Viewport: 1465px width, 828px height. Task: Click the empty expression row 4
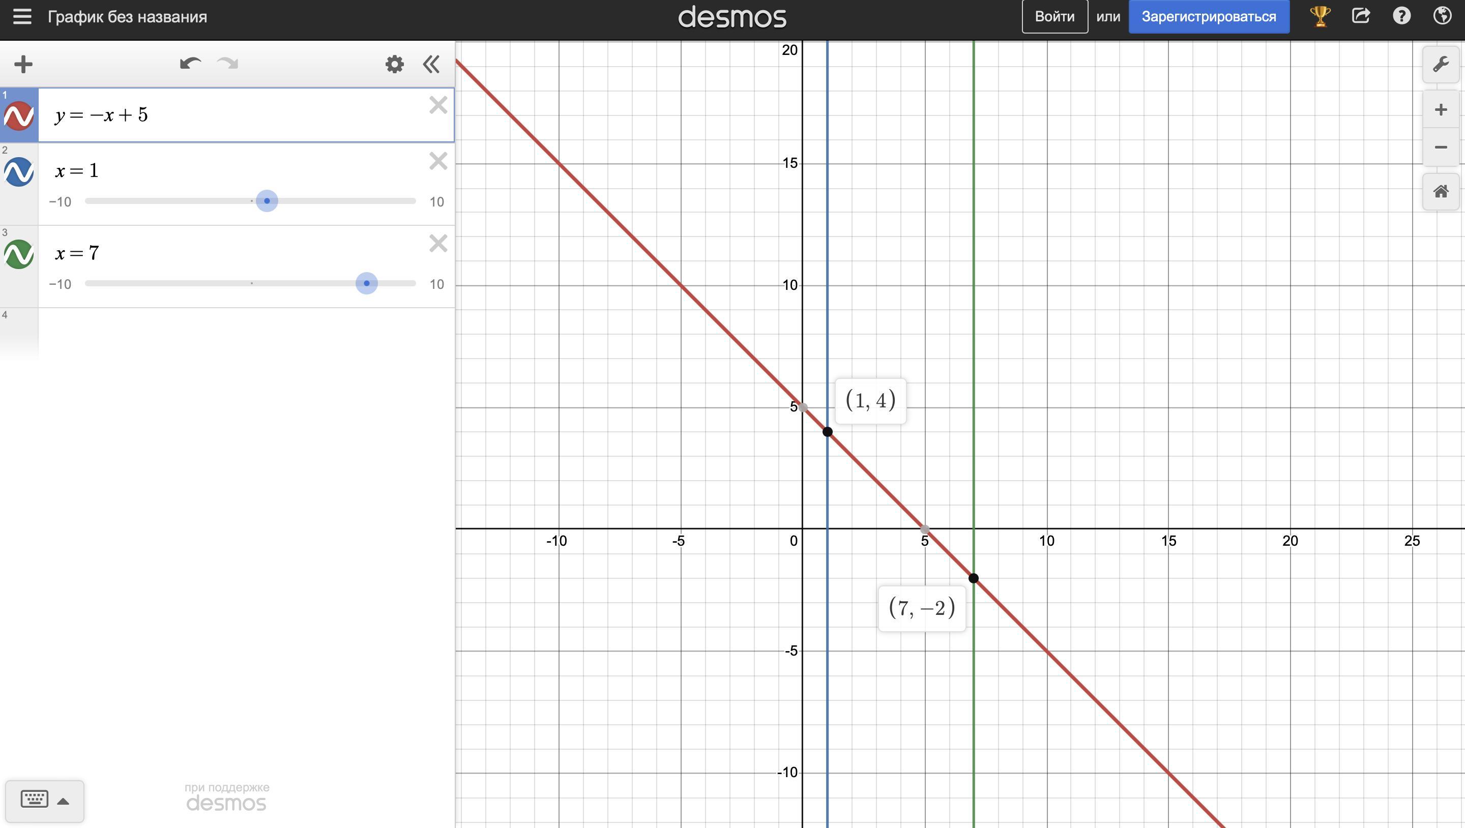[x=246, y=333]
